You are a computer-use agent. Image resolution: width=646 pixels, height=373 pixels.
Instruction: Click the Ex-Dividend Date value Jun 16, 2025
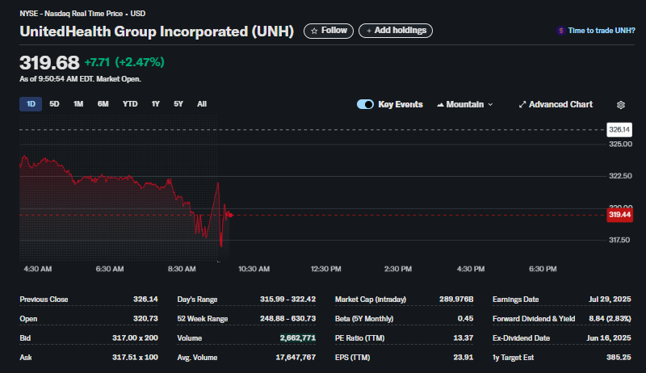609,338
